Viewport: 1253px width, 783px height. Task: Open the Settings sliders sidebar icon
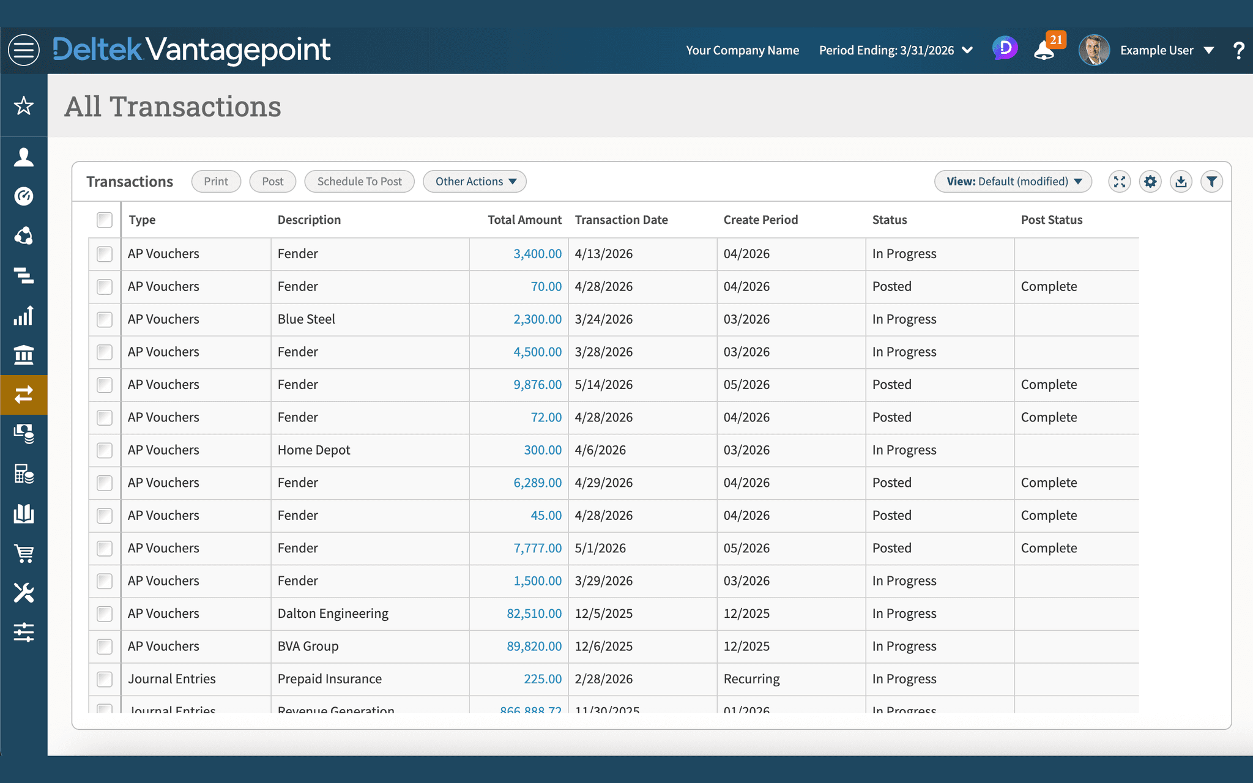24,632
